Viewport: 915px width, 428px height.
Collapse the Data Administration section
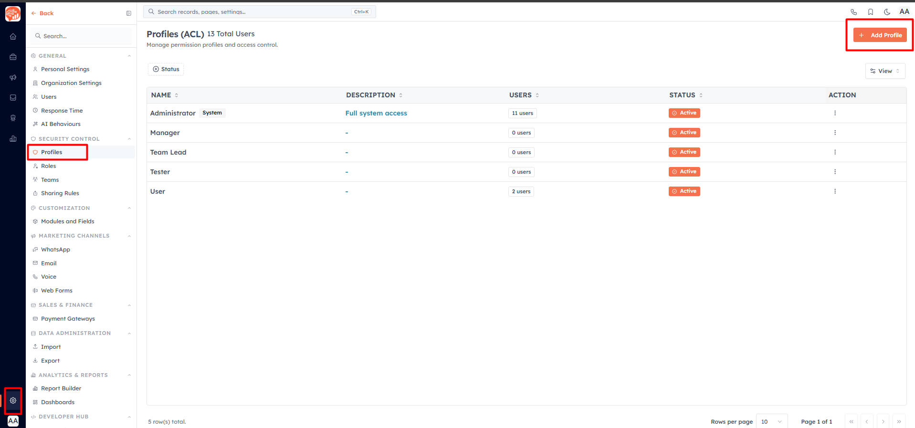tap(129, 333)
